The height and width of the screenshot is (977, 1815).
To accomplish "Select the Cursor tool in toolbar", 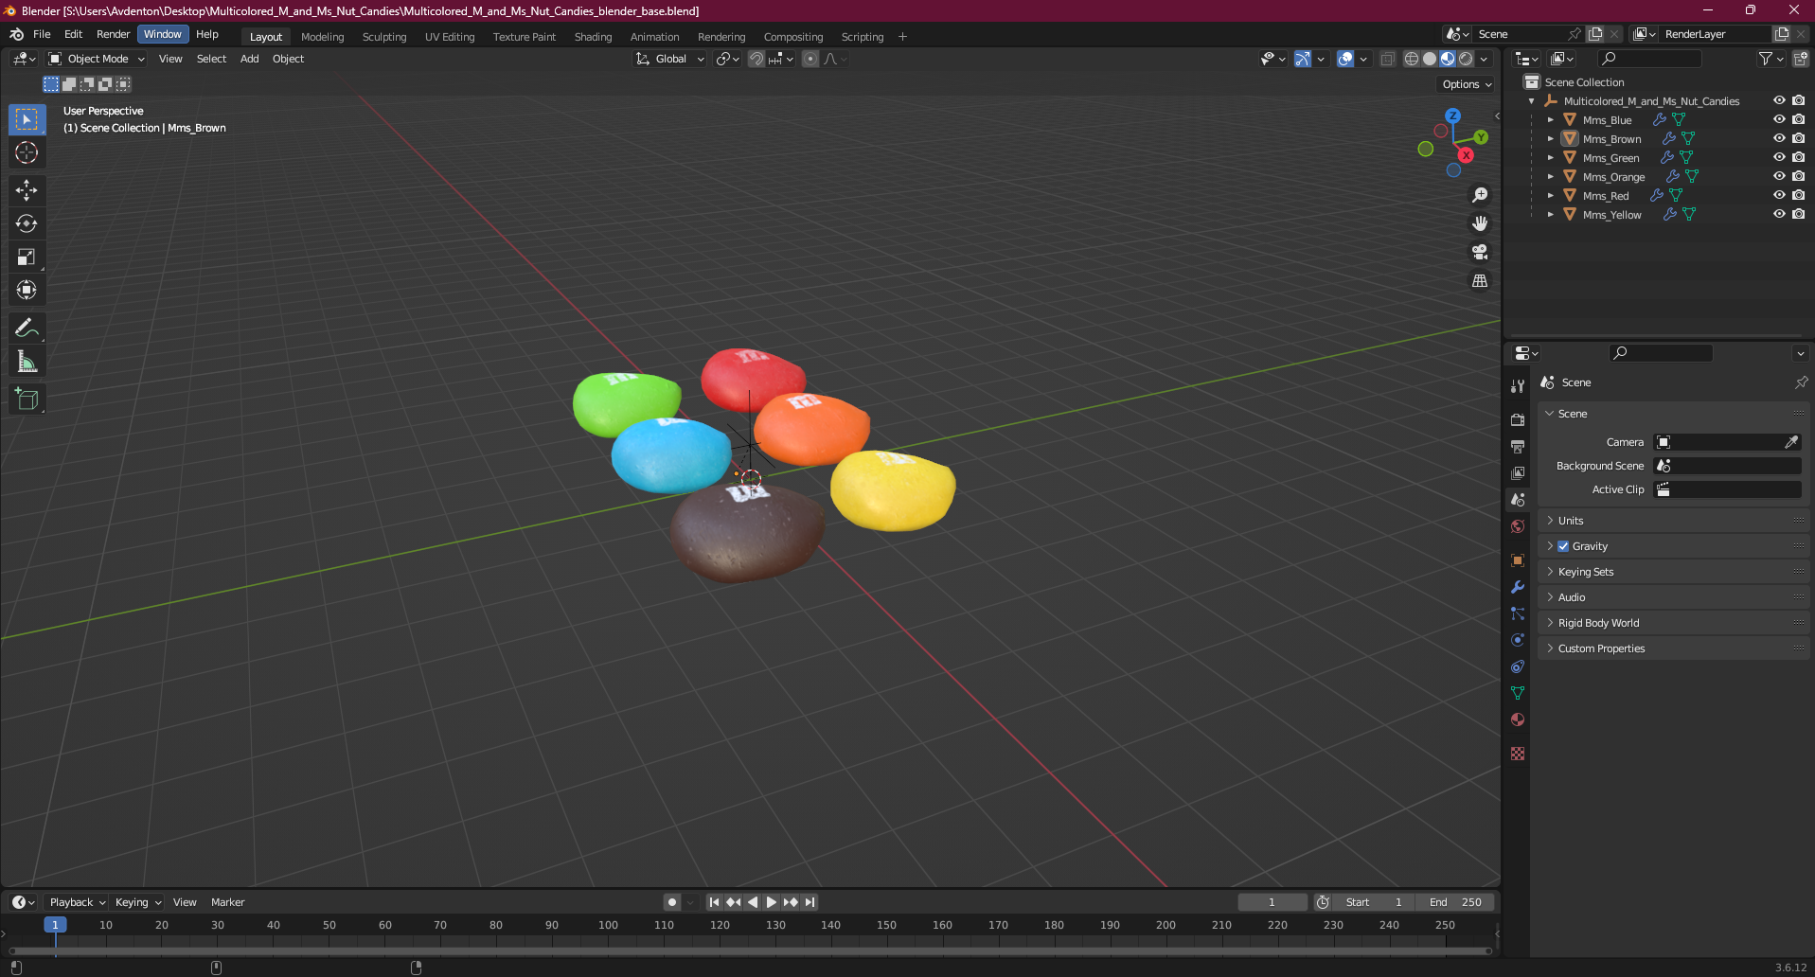I will click(x=27, y=152).
